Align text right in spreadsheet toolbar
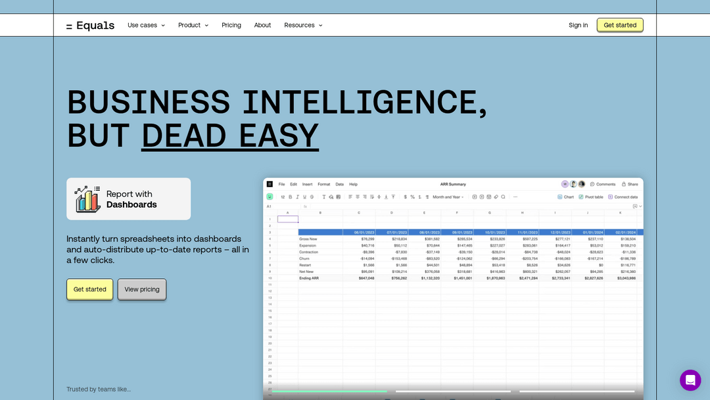 point(364,197)
